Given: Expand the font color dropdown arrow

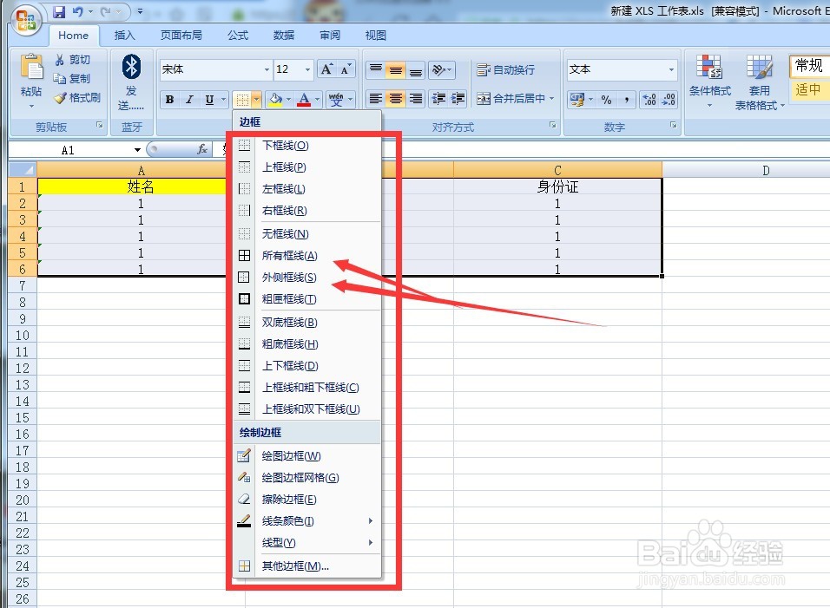Looking at the screenshot, I should click(317, 99).
